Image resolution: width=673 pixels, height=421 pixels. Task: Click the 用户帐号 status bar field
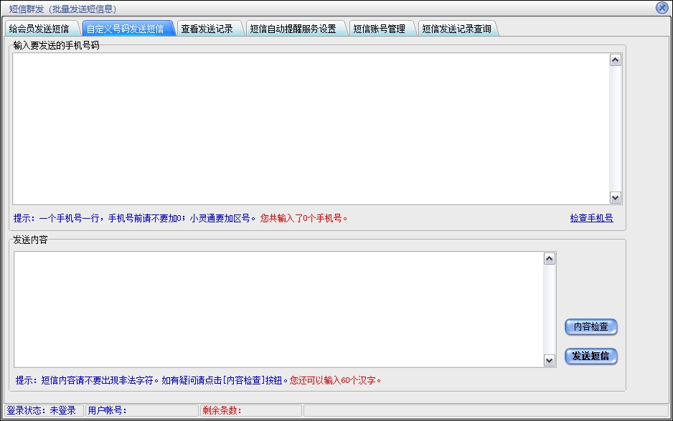141,411
